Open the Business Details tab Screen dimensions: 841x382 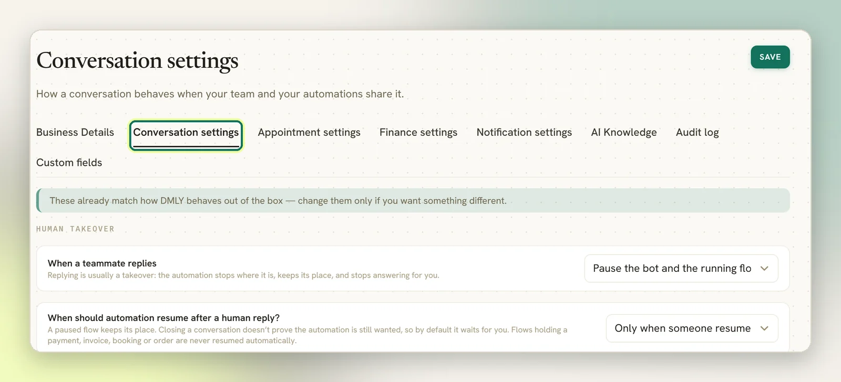[75, 132]
